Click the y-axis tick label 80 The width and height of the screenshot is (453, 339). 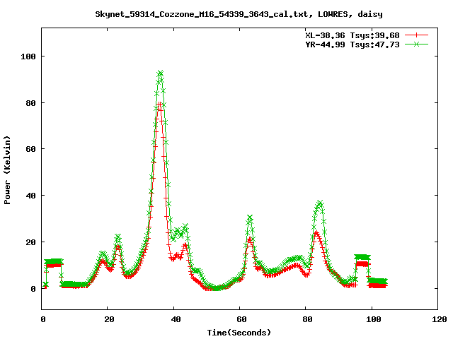(x=31, y=103)
